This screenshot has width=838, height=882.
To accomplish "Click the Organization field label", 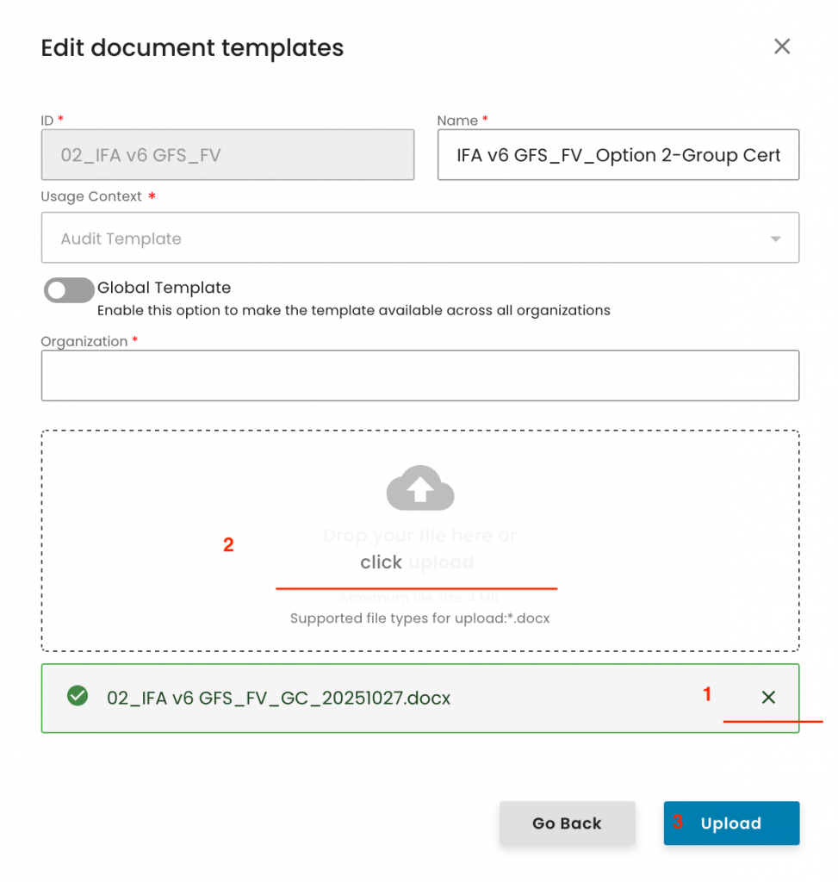I will click(84, 341).
